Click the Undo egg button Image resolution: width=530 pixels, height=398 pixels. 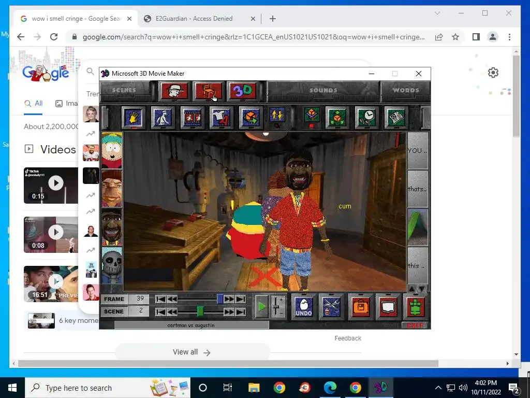[x=303, y=307]
